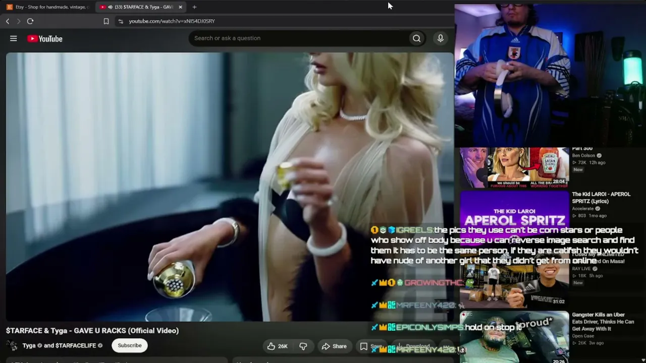This screenshot has width=646, height=363.
Task: Click the GAVE U RACKS video title
Action: pyautogui.click(x=92, y=331)
